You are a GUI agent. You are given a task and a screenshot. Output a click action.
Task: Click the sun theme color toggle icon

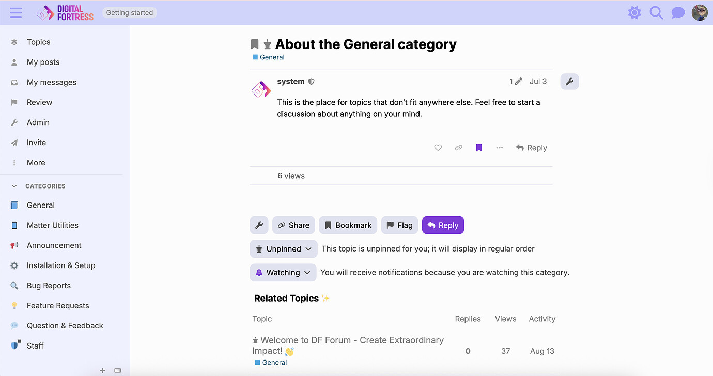point(634,13)
